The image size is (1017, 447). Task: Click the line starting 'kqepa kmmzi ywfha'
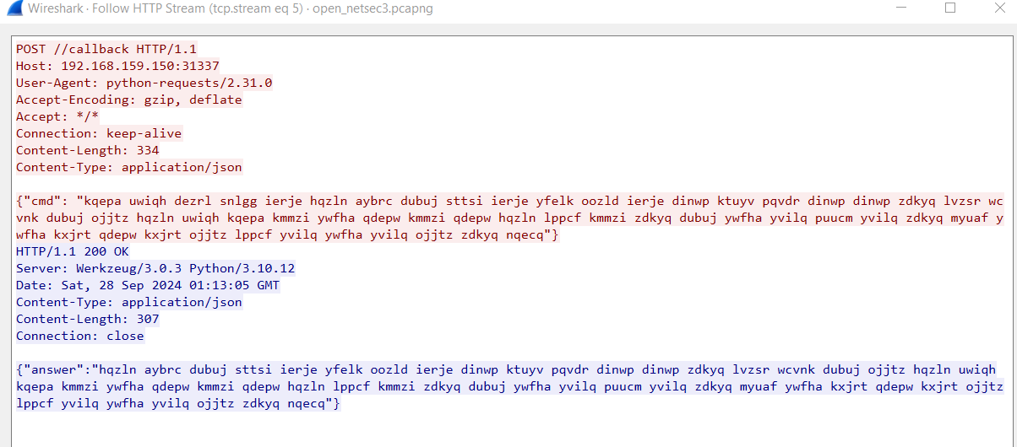tap(510, 386)
